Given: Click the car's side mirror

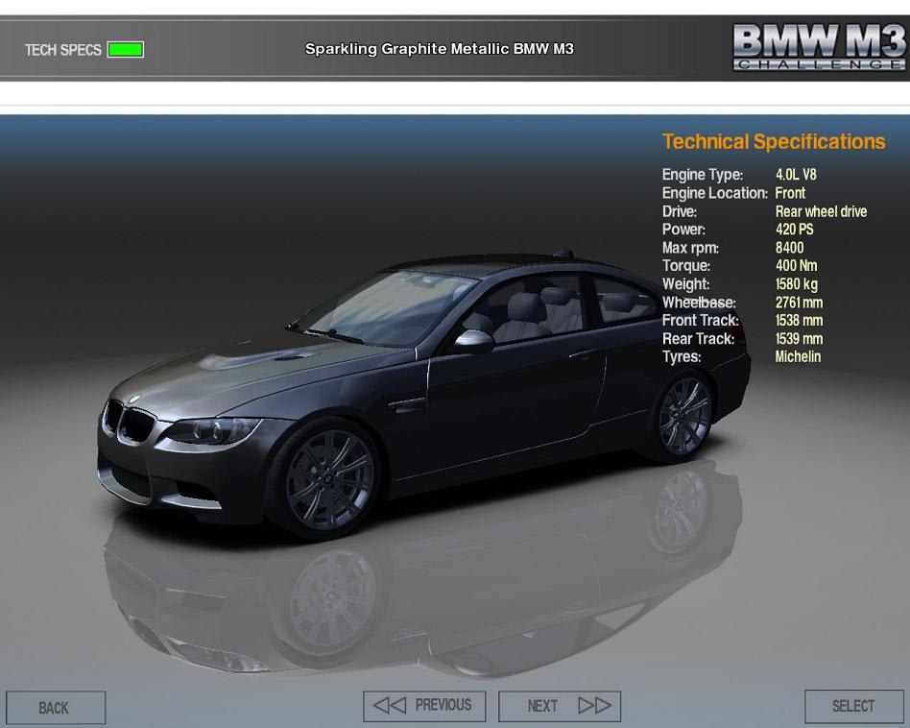Looking at the screenshot, I should point(473,340).
